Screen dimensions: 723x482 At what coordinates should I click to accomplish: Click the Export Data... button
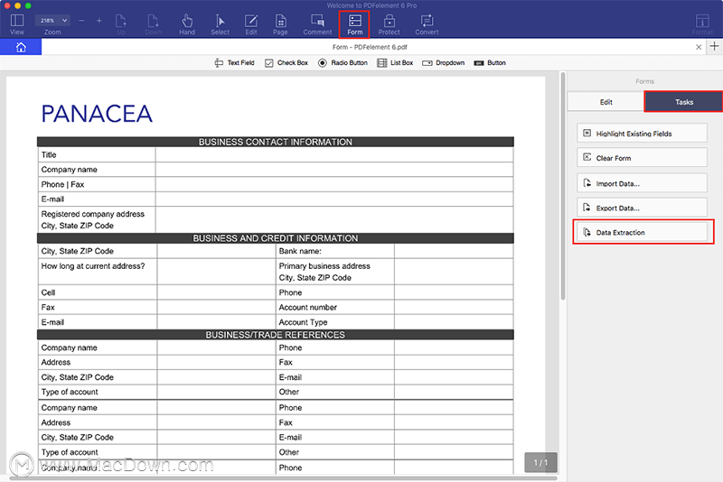[642, 208]
